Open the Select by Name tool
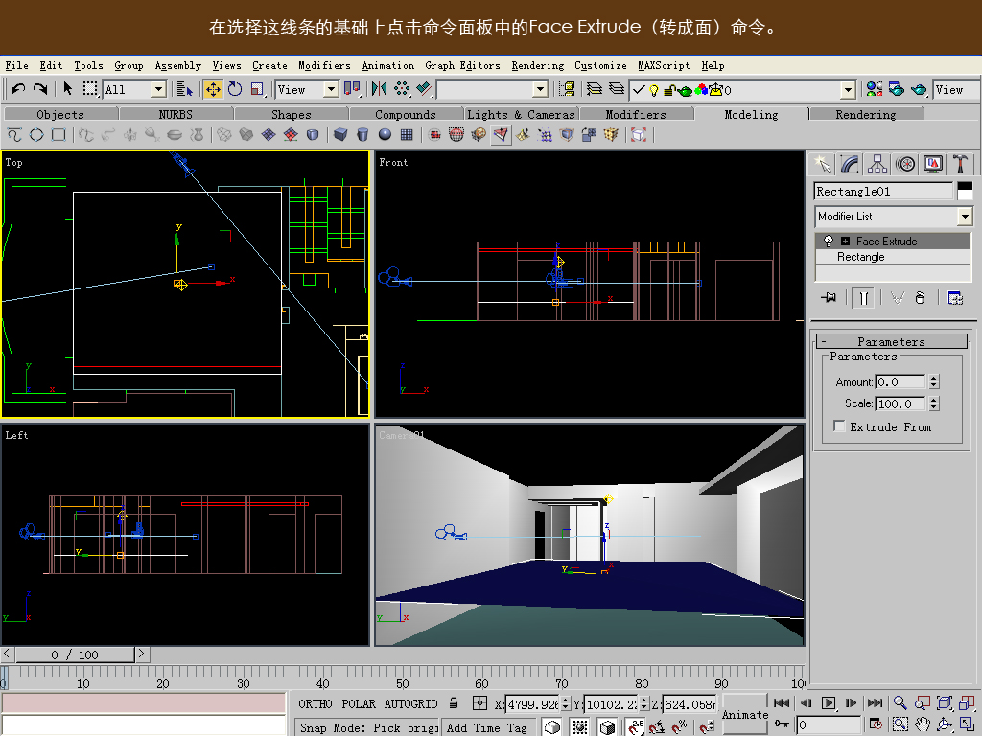The width and height of the screenshot is (982, 736). [x=184, y=89]
